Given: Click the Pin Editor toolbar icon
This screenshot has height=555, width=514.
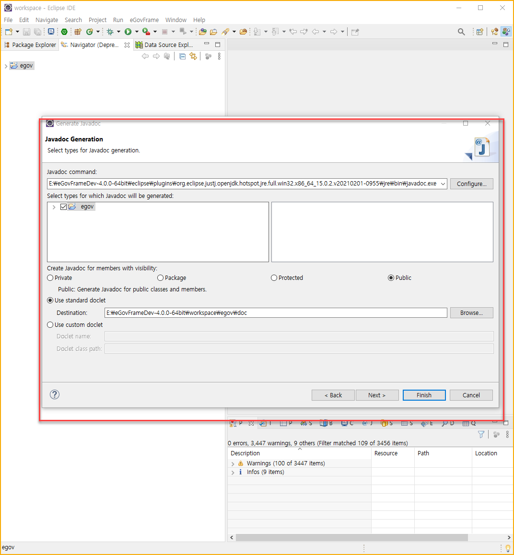Looking at the screenshot, I should (355, 32).
